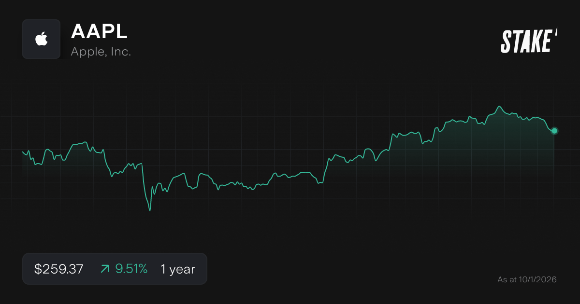Click the green percentage change indicator
580x304 pixels.
click(x=131, y=269)
